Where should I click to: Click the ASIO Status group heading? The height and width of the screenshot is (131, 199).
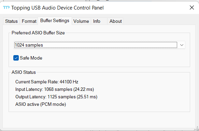point(24,72)
